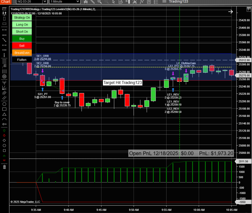The height and width of the screenshot is (213, 252).
Task: Select the Triangle drawing tool
Action: [x=4, y=114]
